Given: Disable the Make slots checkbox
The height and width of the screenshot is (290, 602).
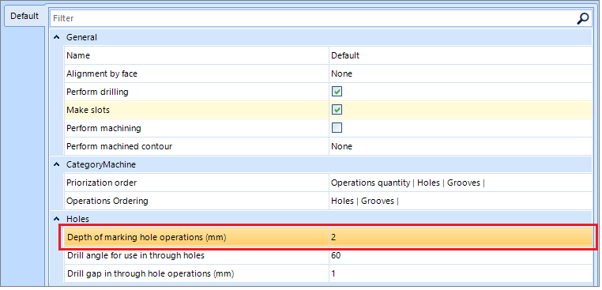Looking at the screenshot, I should point(337,110).
